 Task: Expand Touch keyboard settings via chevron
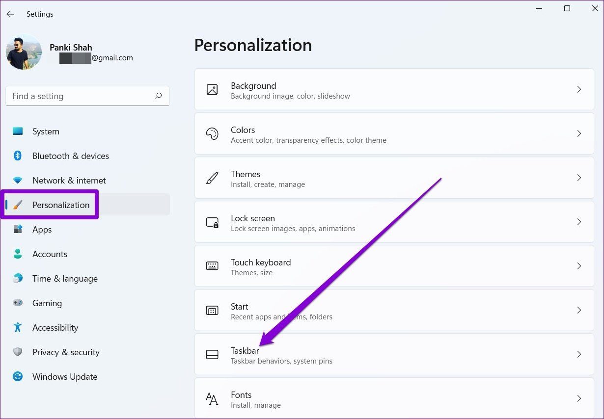pos(579,266)
